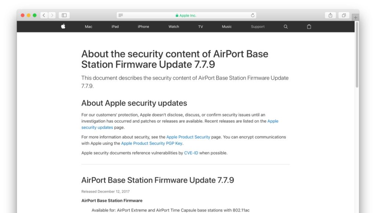This screenshot has width=376, height=213.
Task: Select iPad in the navigation bar
Action: point(115,27)
